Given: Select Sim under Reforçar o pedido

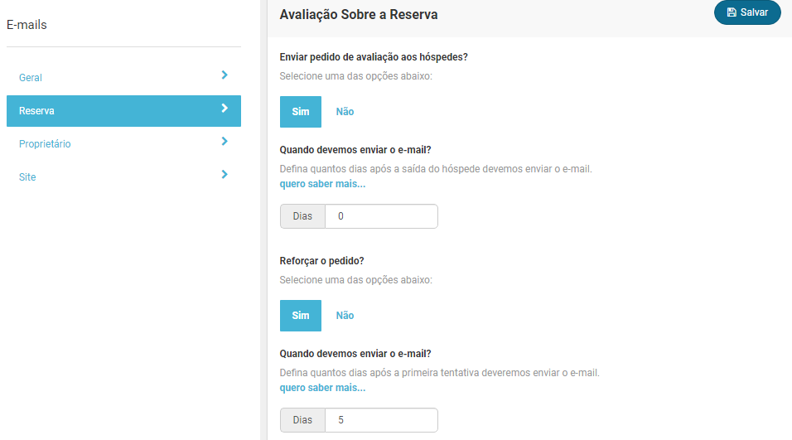Looking at the screenshot, I should (x=301, y=316).
